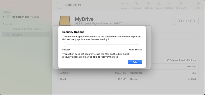The image size is (205, 95).
Task: Click the 999.93 GB capacity box
Action: click(186, 21)
